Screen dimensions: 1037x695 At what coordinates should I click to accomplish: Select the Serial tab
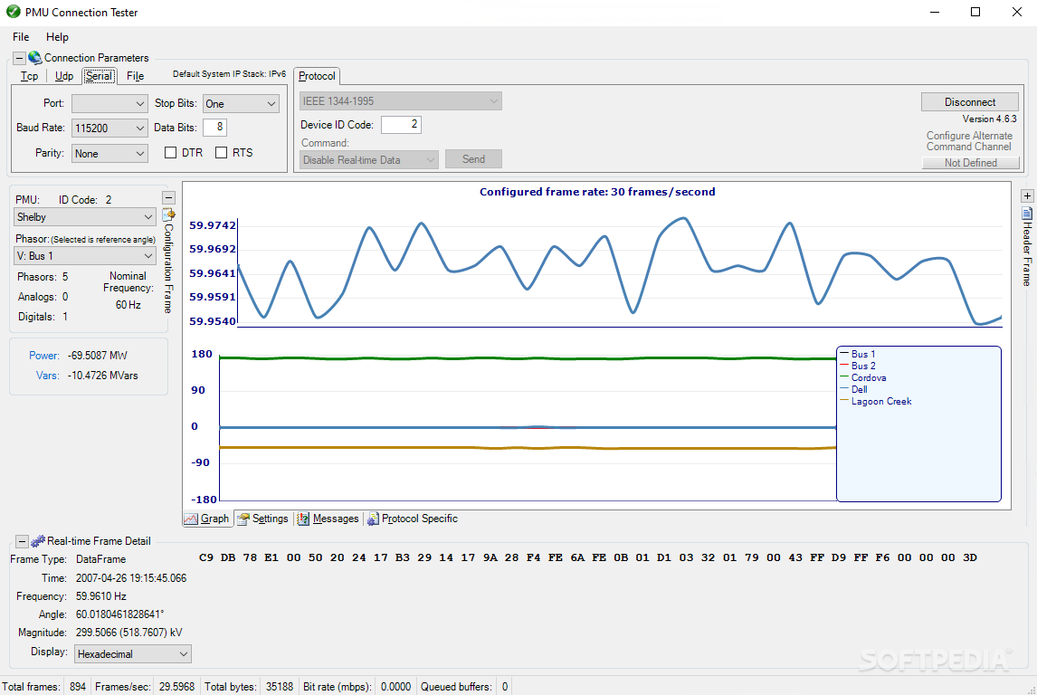pyautogui.click(x=100, y=76)
